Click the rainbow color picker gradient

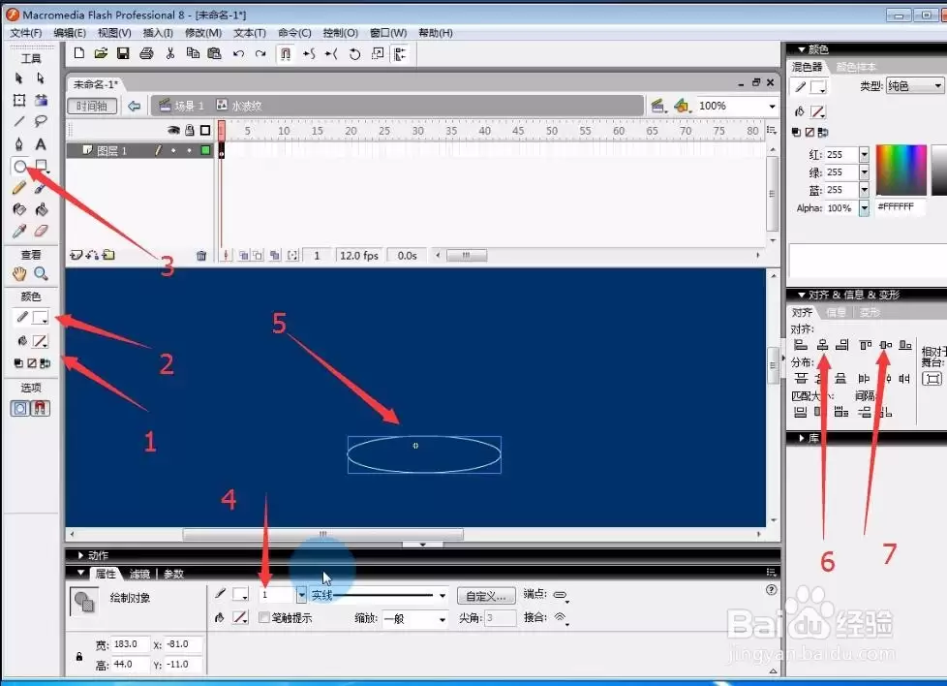(901, 170)
